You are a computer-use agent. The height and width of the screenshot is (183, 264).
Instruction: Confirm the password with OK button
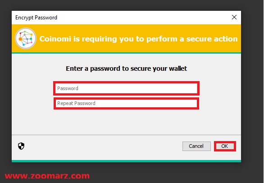coord(225,146)
